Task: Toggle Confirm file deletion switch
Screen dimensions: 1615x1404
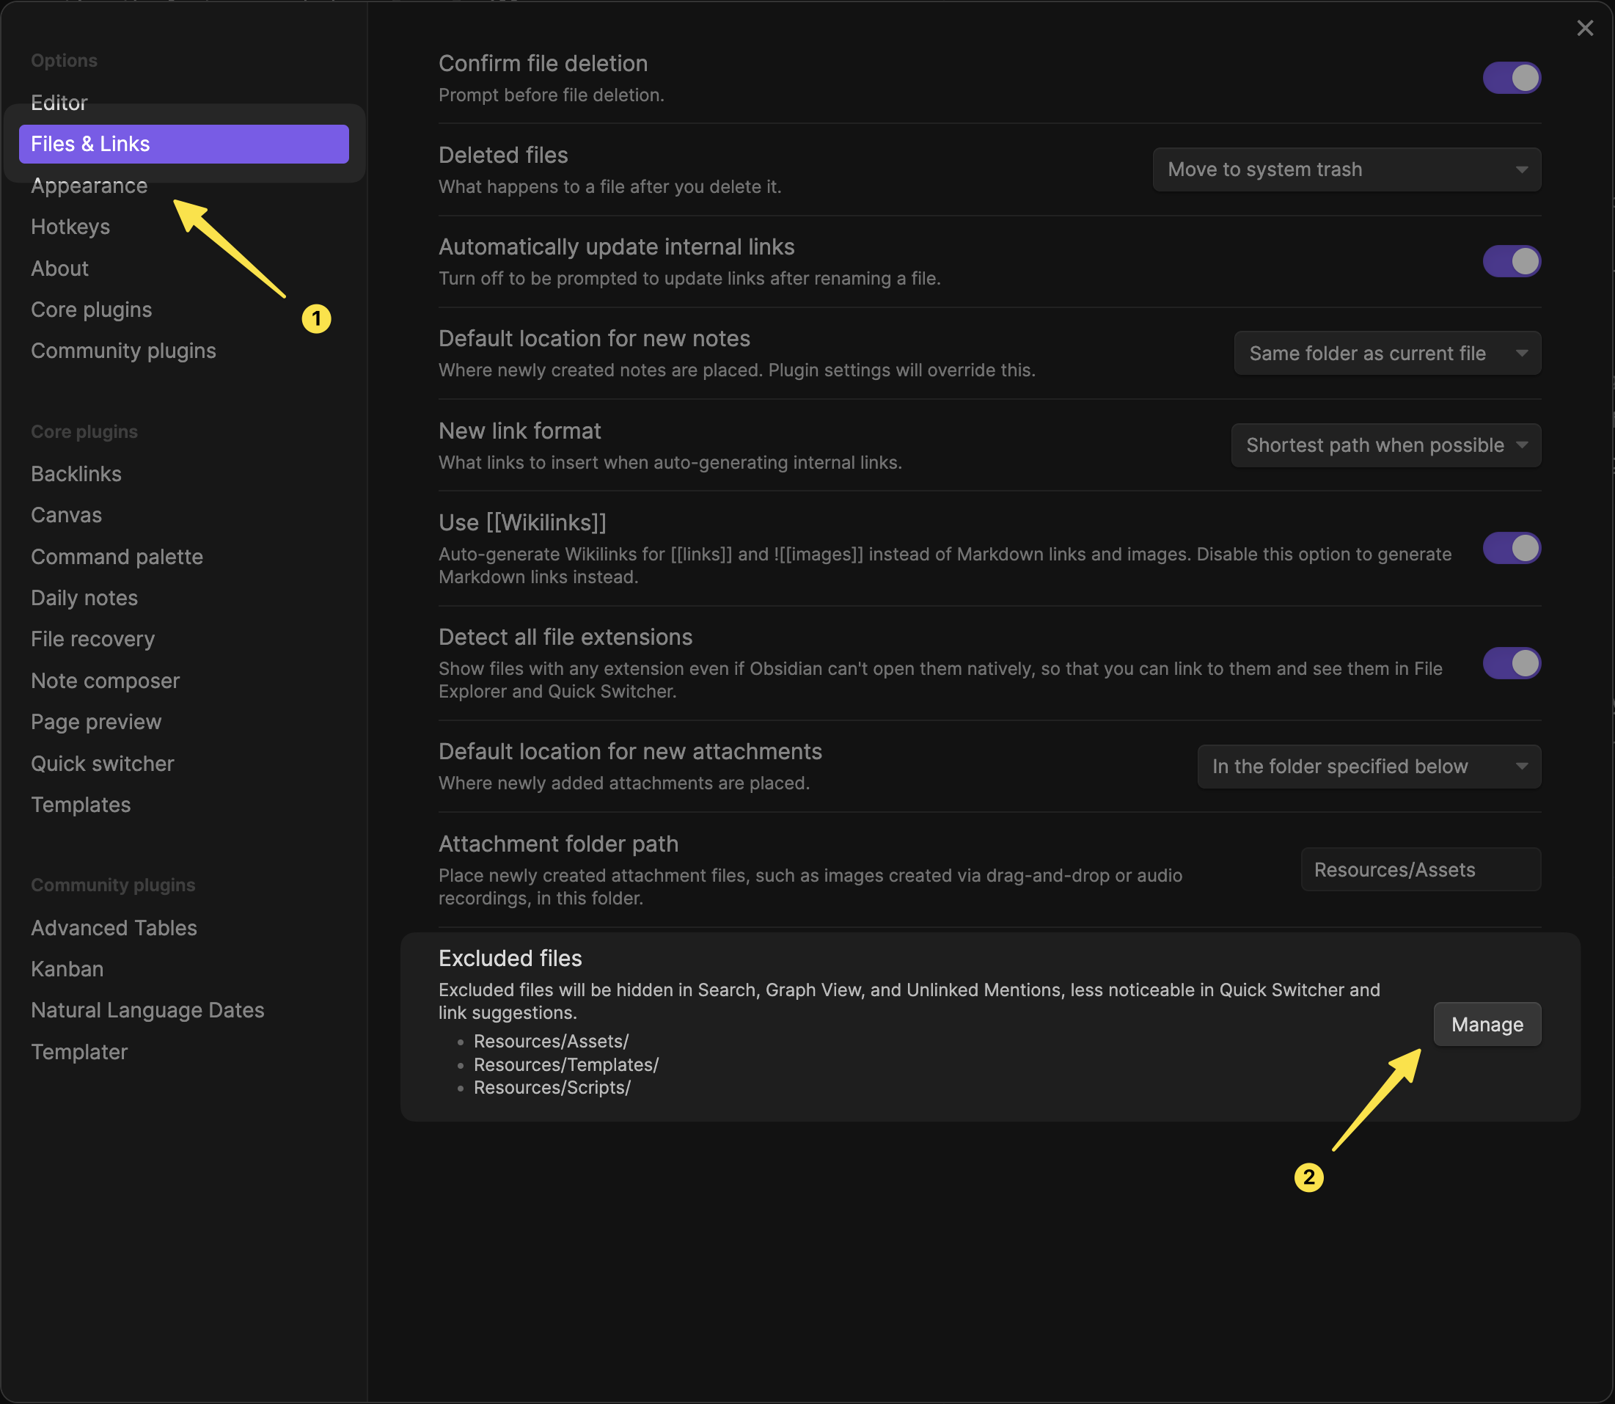Action: (1511, 76)
